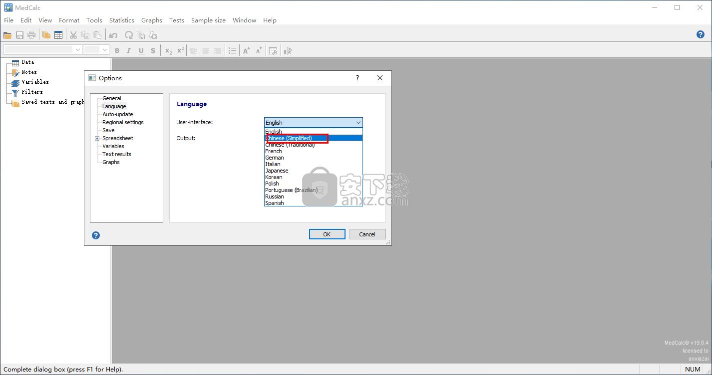Click the format spreadsheet icon with wrench
Viewport: 712px width, 375px height.
click(273, 50)
